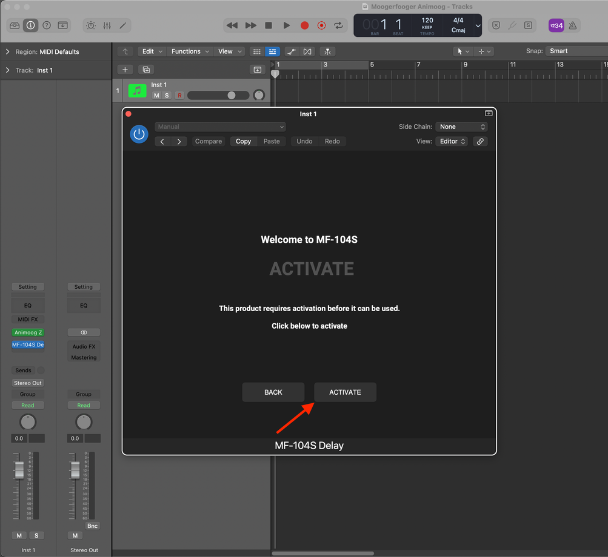Mute the Stereo Out channel strip
Viewport: 608px width, 557px height.
[x=75, y=535]
